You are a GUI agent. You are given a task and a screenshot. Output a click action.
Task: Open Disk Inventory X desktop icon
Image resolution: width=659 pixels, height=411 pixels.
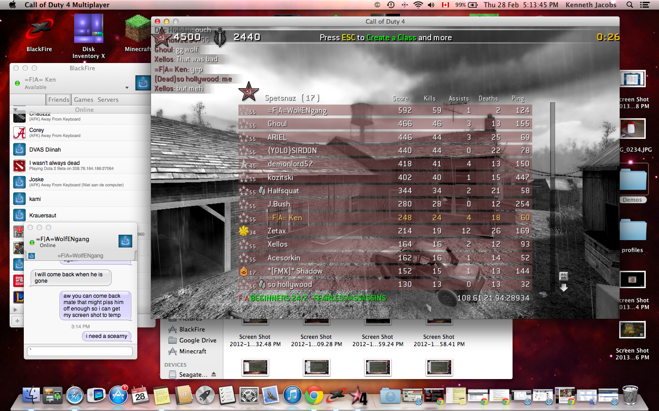click(89, 29)
